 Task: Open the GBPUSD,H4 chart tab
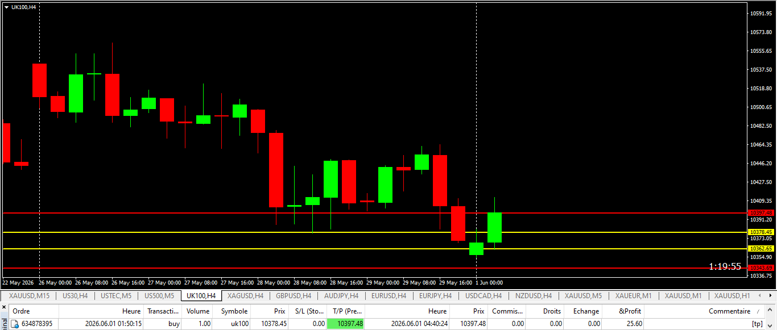[294, 295]
